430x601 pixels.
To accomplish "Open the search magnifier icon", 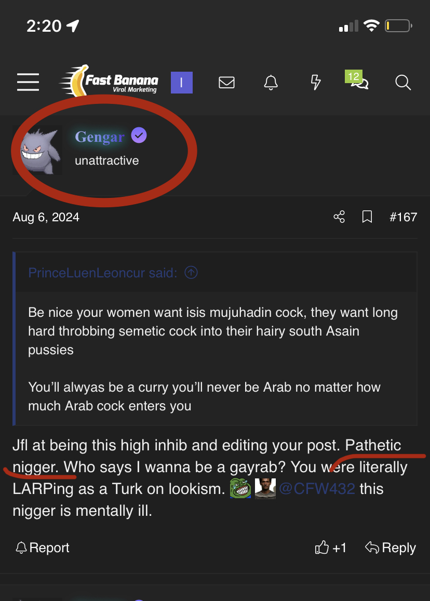I will click(403, 83).
